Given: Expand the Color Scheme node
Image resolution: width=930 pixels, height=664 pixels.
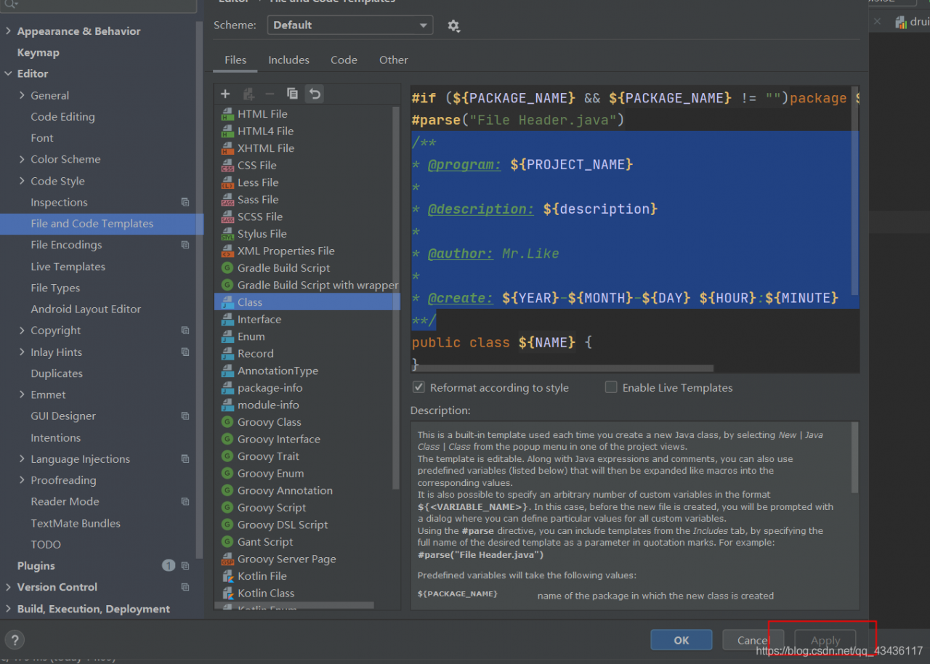Looking at the screenshot, I should (22, 159).
